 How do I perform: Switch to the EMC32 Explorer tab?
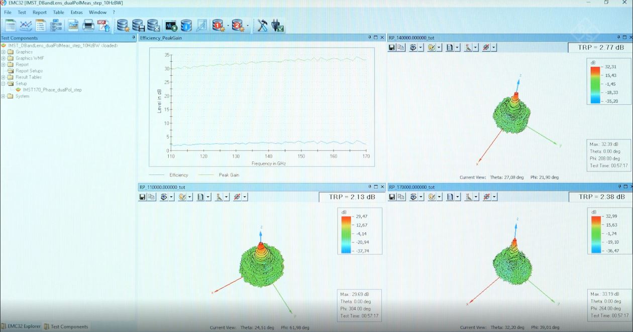click(x=21, y=326)
